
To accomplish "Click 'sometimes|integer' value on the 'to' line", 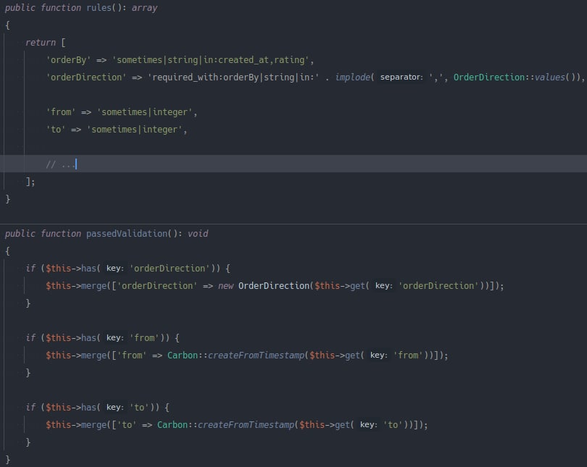I will (134, 130).
